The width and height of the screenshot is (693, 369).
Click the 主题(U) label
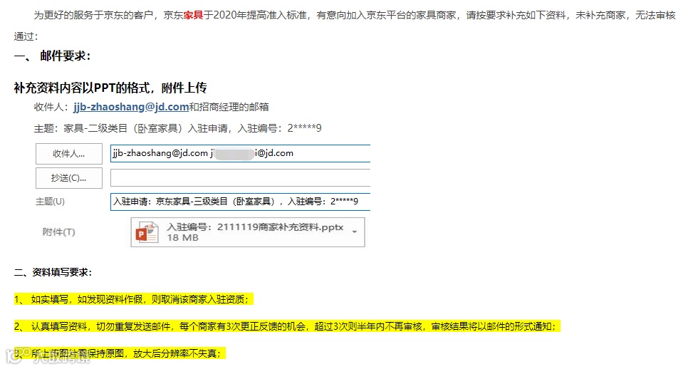click(x=50, y=202)
